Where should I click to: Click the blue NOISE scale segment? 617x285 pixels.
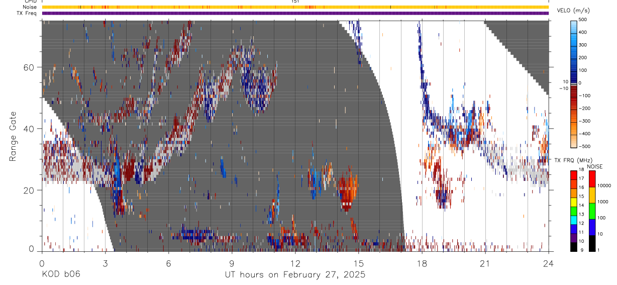click(592, 227)
